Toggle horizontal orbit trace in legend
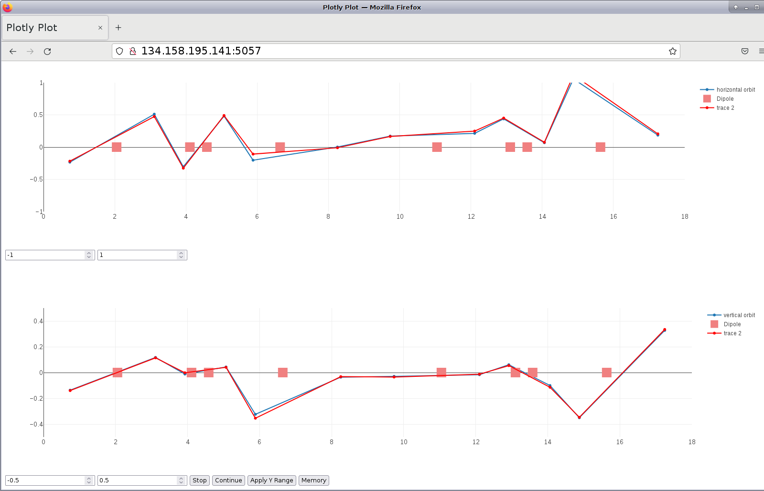The height and width of the screenshot is (491, 764). click(735, 90)
